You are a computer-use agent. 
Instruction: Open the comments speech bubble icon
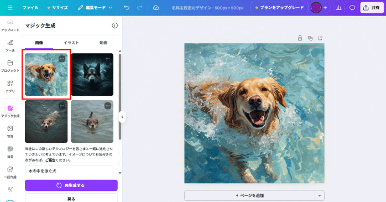tap(352, 8)
